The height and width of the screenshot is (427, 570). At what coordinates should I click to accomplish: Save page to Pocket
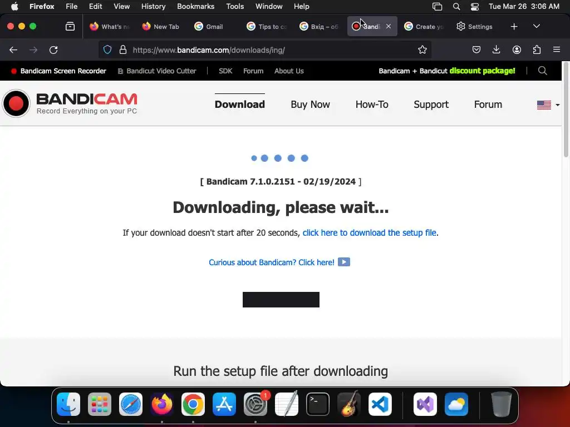click(x=476, y=49)
